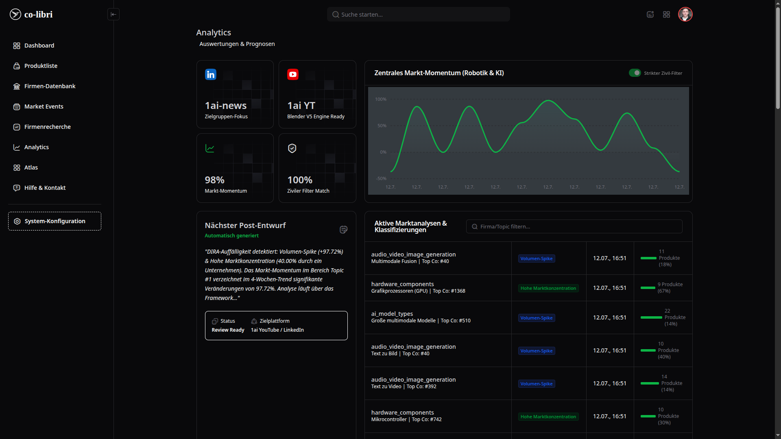
Task: Open the notification icon left of apps grid
Action: pyautogui.click(x=650, y=14)
